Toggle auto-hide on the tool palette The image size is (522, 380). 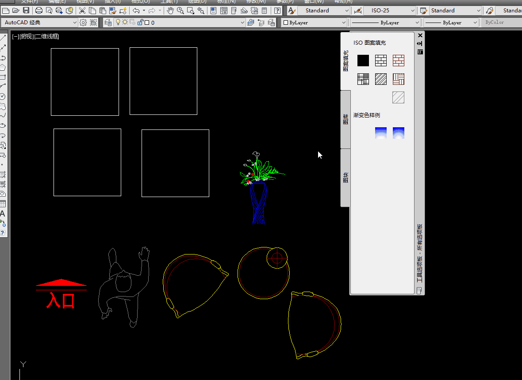coord(420,44)
